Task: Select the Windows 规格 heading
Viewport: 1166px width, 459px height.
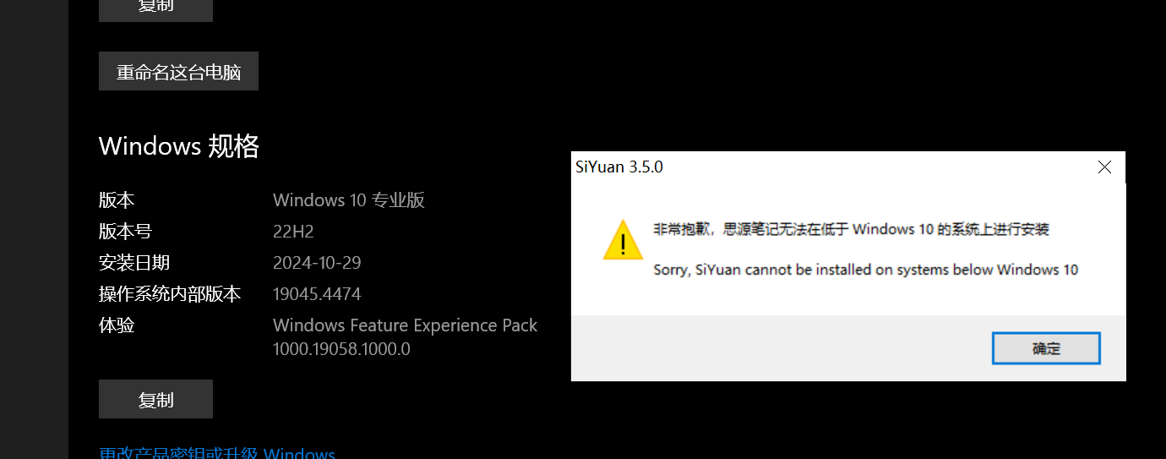Action: [179, 146]
